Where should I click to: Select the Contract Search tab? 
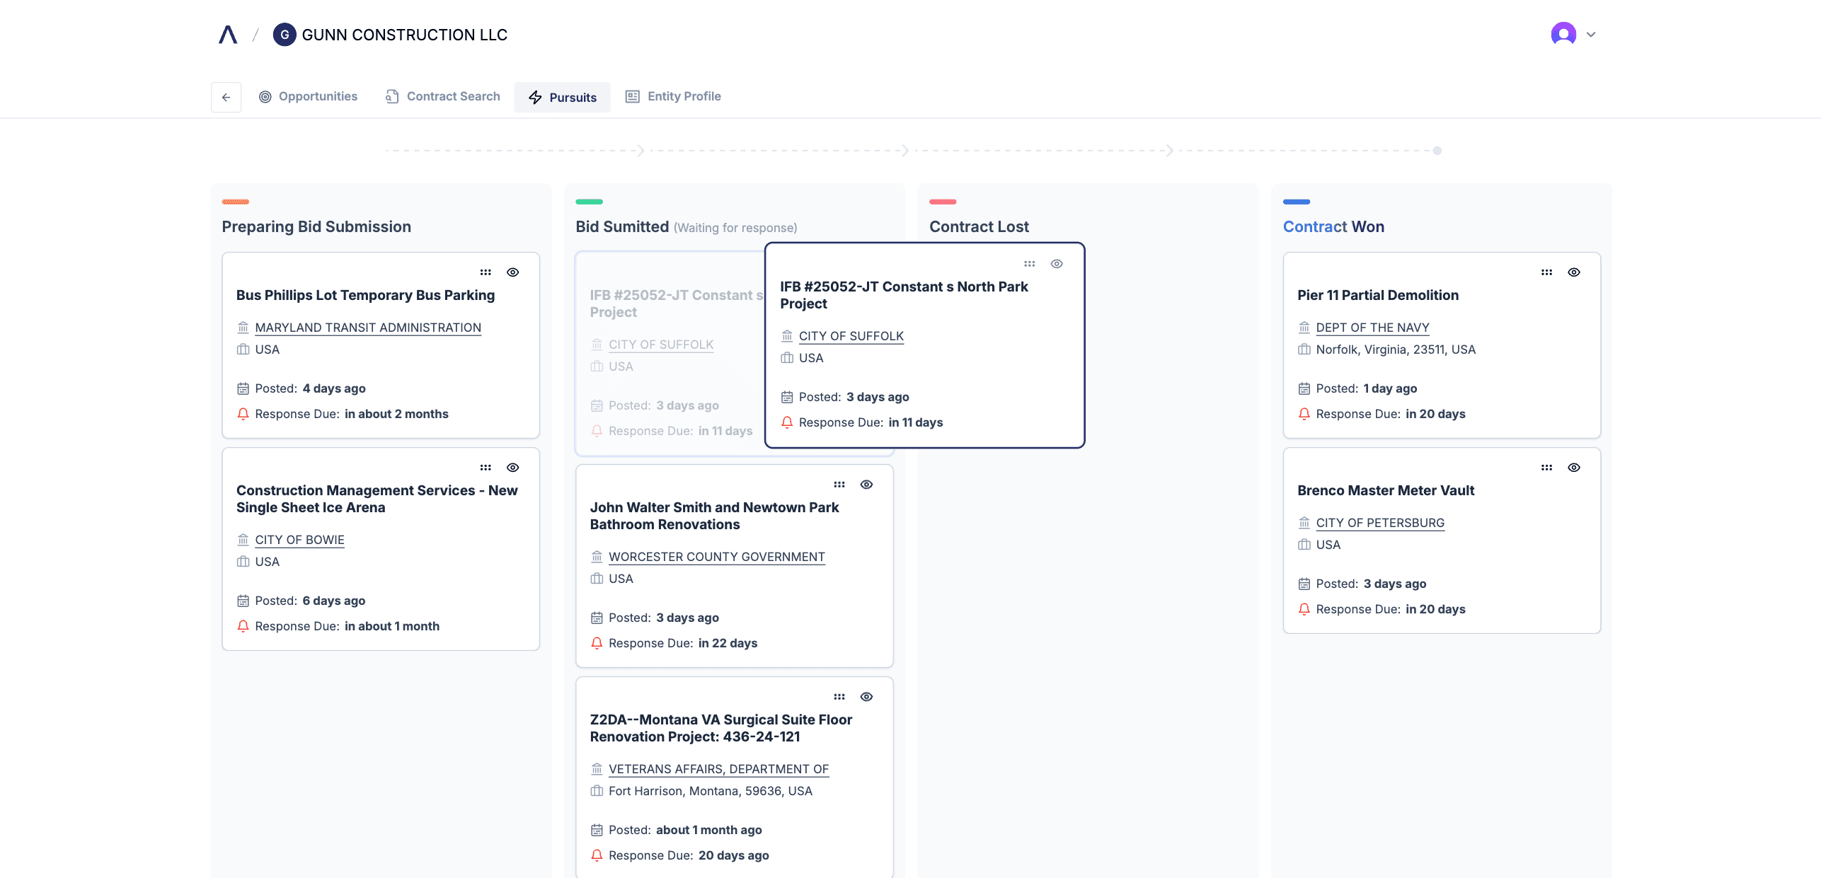click(453, 96)
